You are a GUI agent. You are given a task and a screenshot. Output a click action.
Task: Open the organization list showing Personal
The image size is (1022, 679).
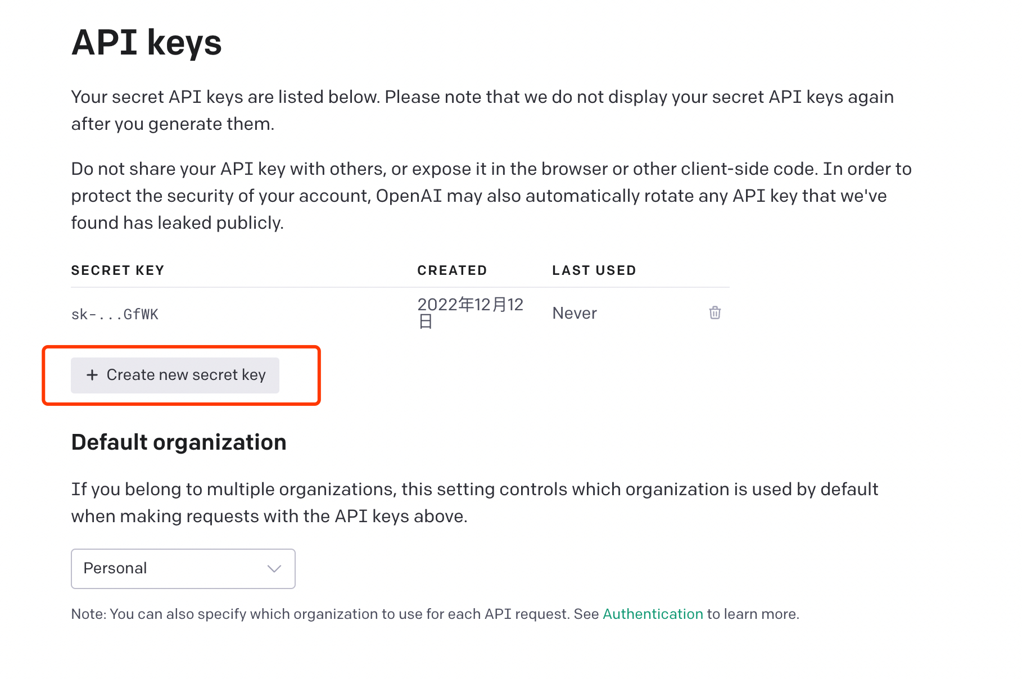coord(183,568)
